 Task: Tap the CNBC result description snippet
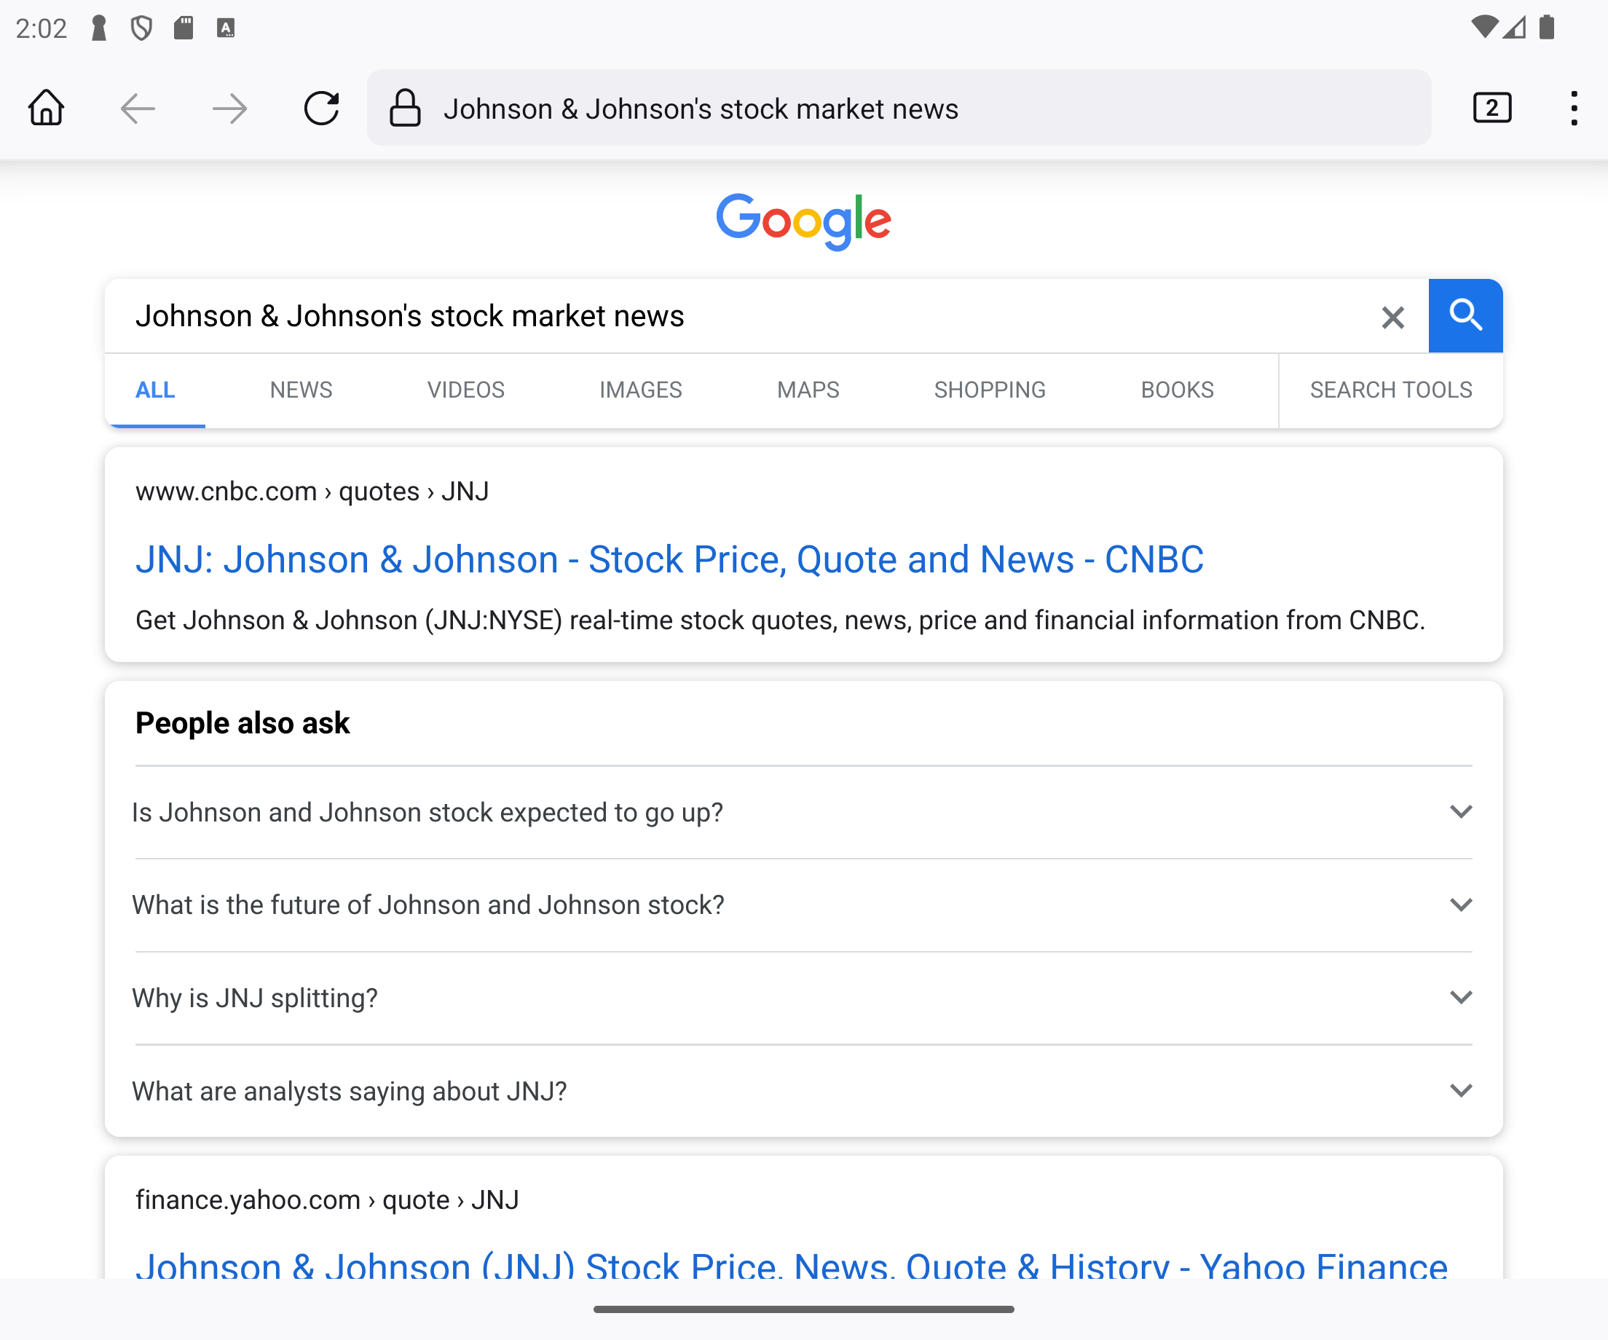click(x=780, y=620)
